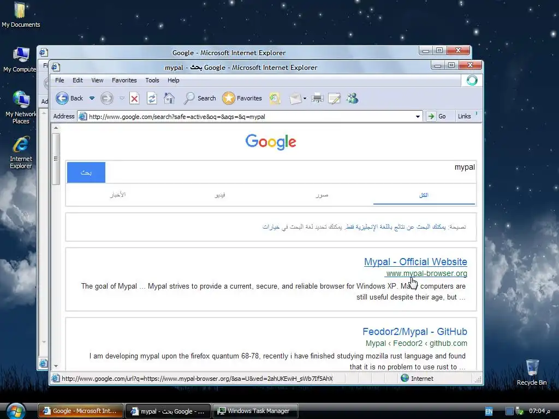Click the Google logo on the results page

(271, 142)
